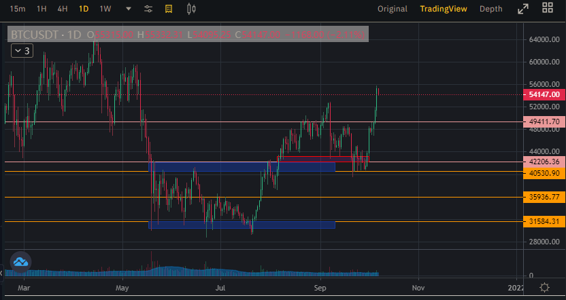566x300 pixels.
Task: Select the 1H timeframe
Action: click(x=41, y=9)
